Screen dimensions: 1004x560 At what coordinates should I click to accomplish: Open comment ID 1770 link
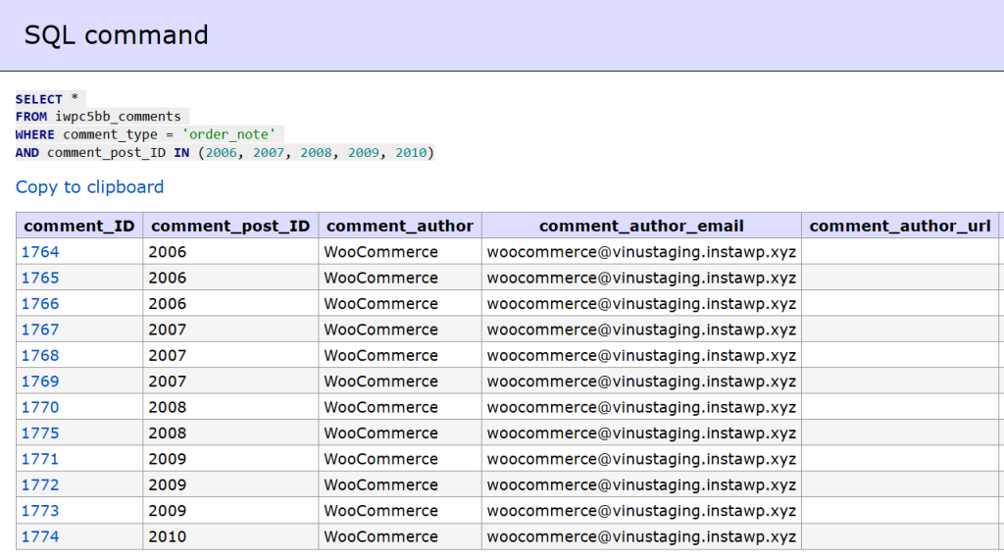coord(40,407)
